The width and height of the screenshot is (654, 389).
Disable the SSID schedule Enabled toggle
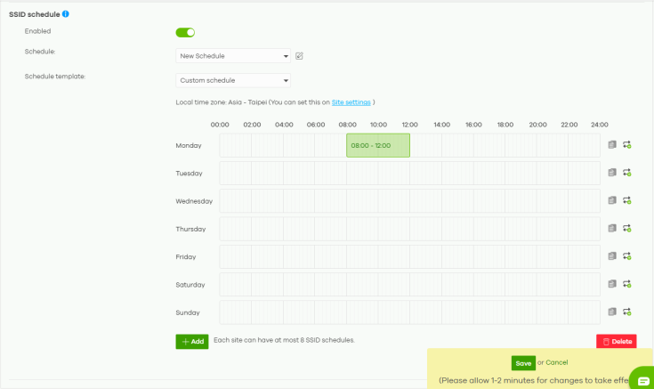click(x=185, y=33)
